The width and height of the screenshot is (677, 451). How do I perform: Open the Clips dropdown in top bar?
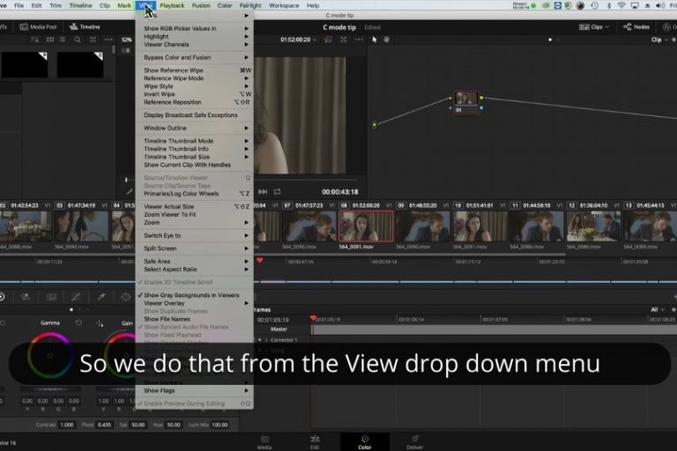pyautogui.click(x=594, y=26)
